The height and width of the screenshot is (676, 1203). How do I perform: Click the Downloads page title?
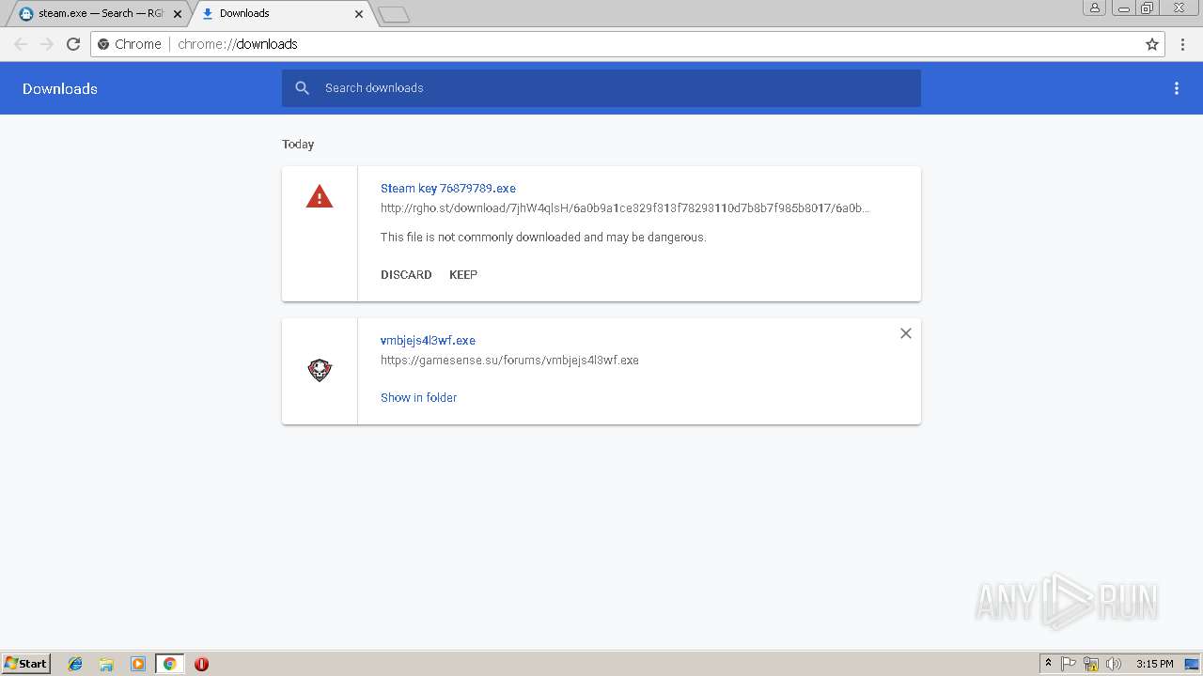60,89
